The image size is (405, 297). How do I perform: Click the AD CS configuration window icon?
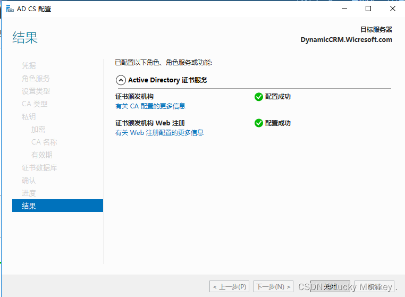coord(10,9)
